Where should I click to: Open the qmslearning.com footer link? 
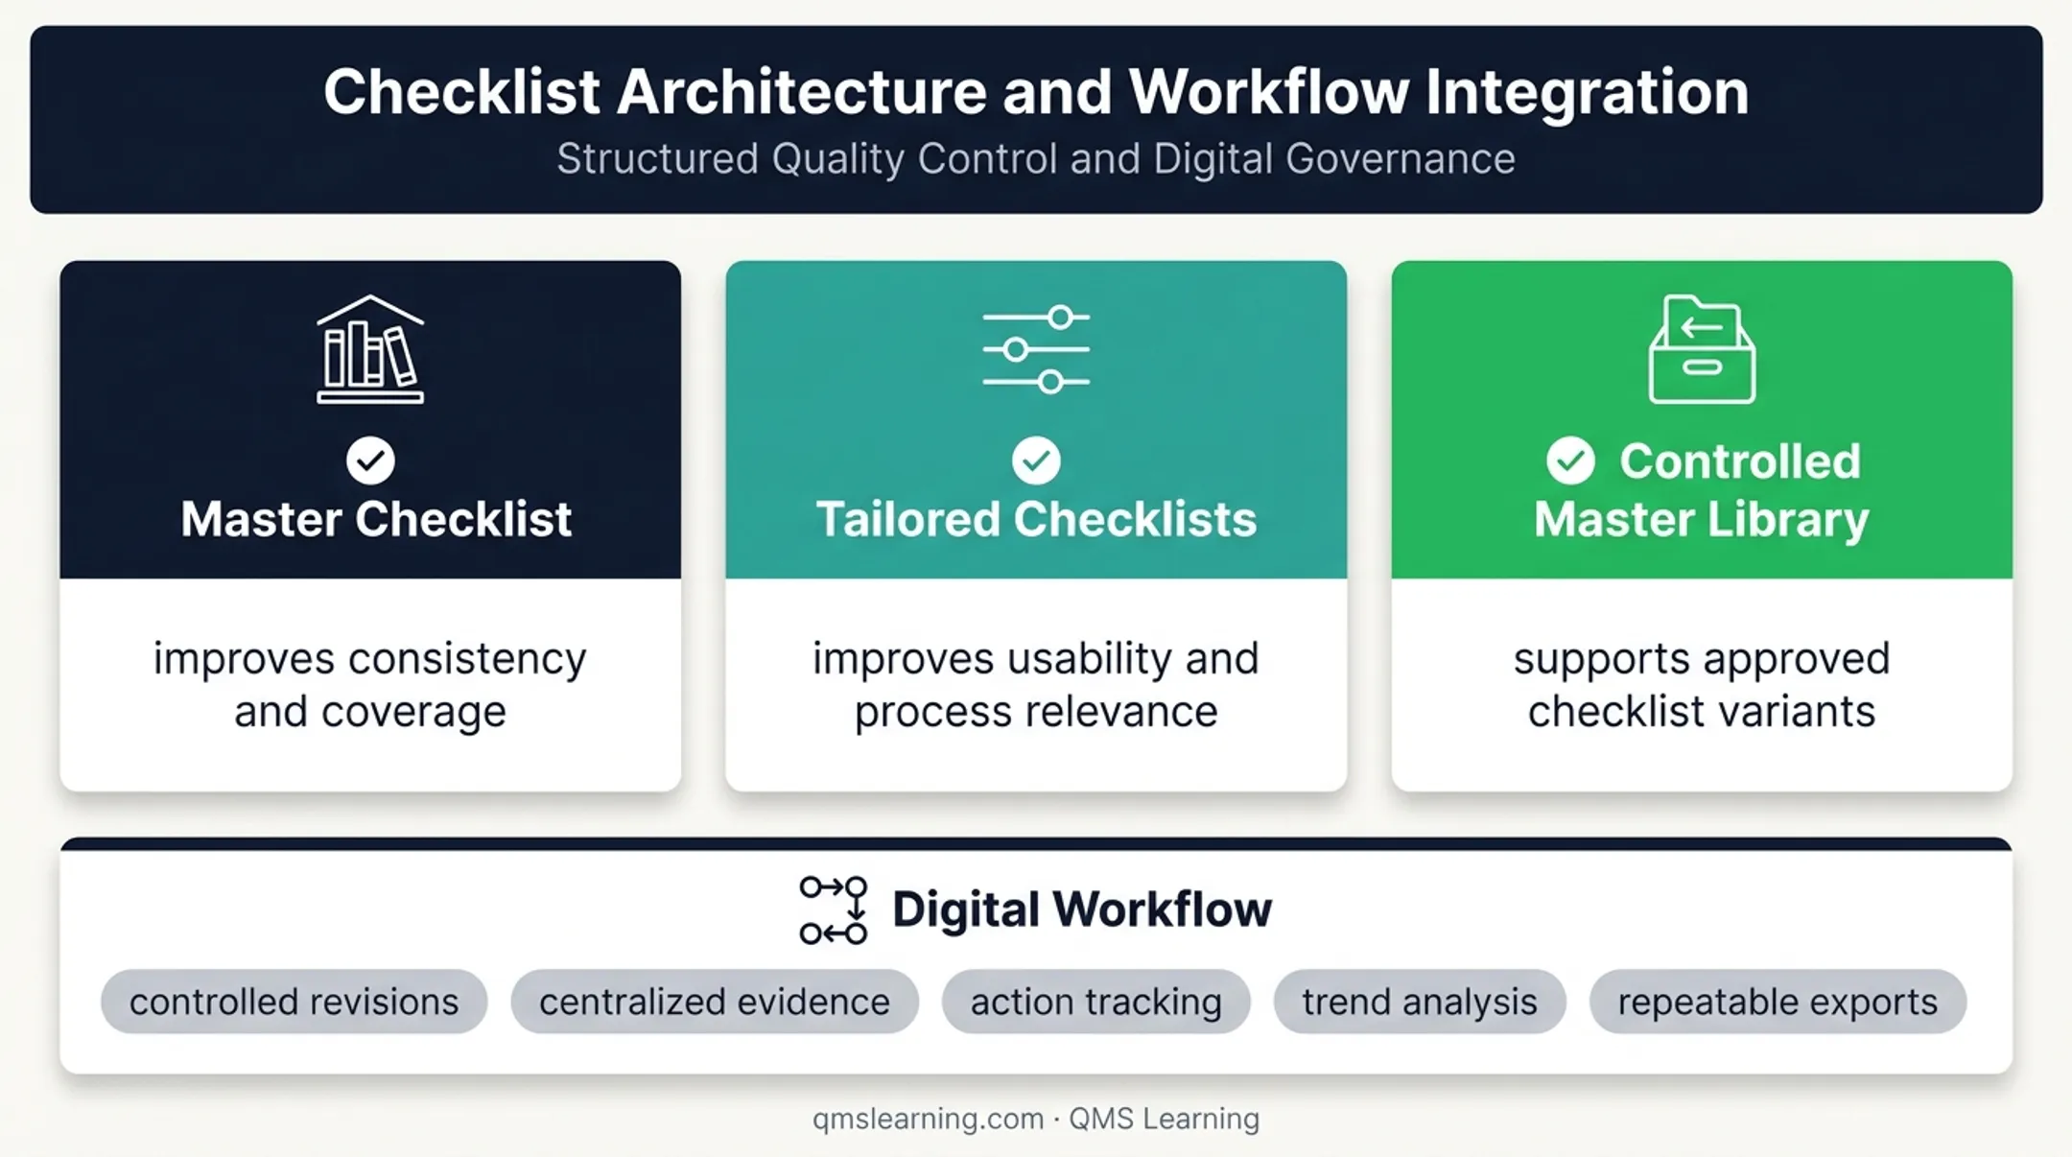[928, 1119]
